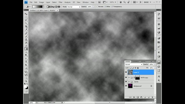
Task: Click the gradient preview bar
Action: click(37, 7)
